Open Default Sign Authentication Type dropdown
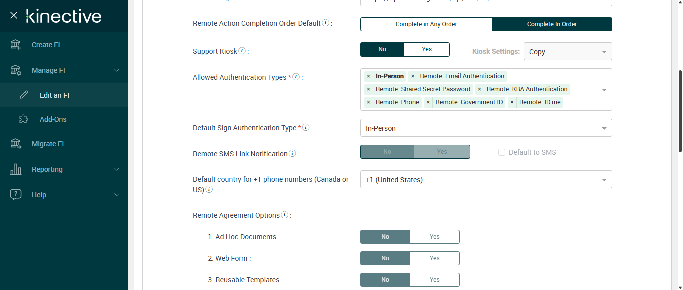This screenshot has height=290, width=683. coord(486,128)
